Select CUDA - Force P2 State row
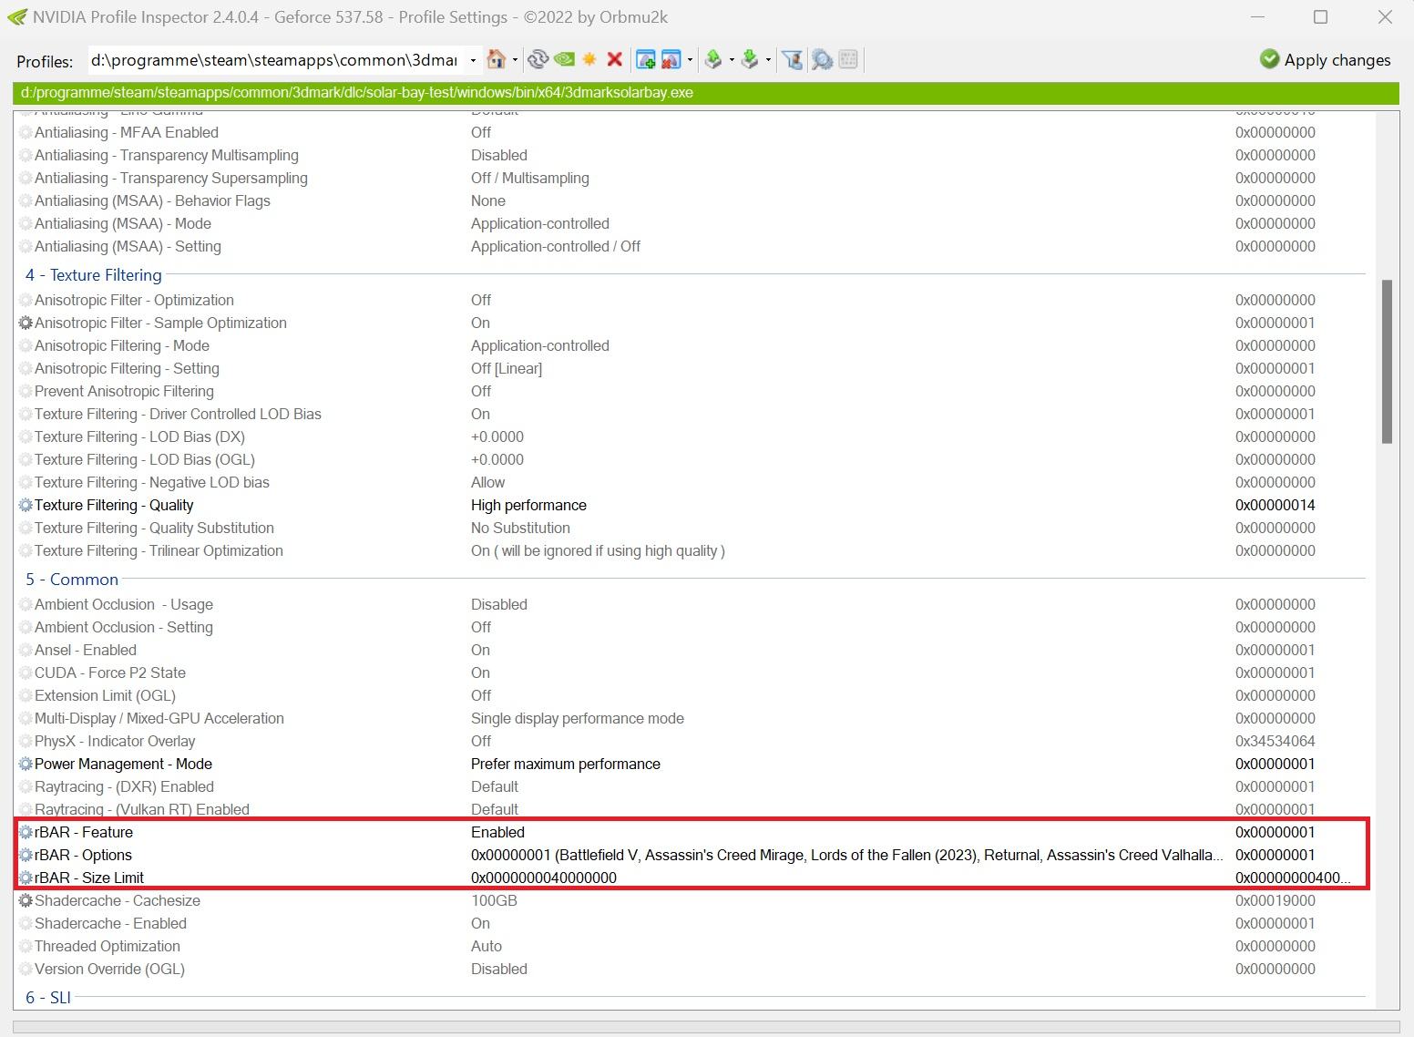 pyautogui.click(x=692, y=673)
